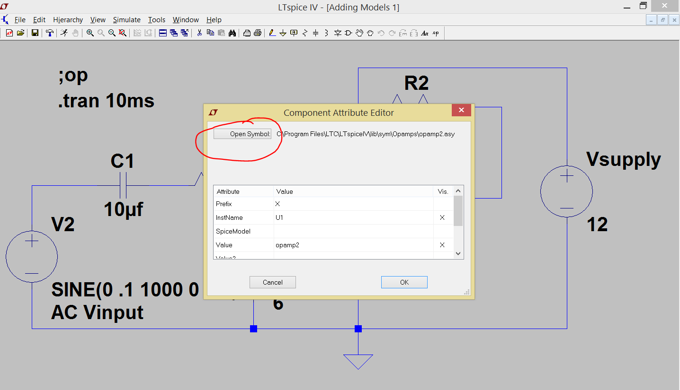Add a SPICE directive with .op icon
The image size is (680, 390).
coord(436,33)
